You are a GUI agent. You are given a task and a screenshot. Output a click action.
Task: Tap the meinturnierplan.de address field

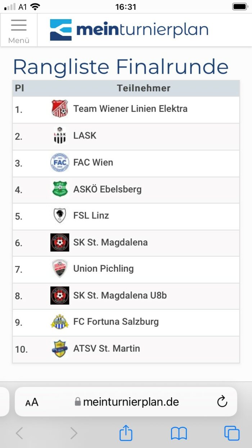tap(126, 402)
